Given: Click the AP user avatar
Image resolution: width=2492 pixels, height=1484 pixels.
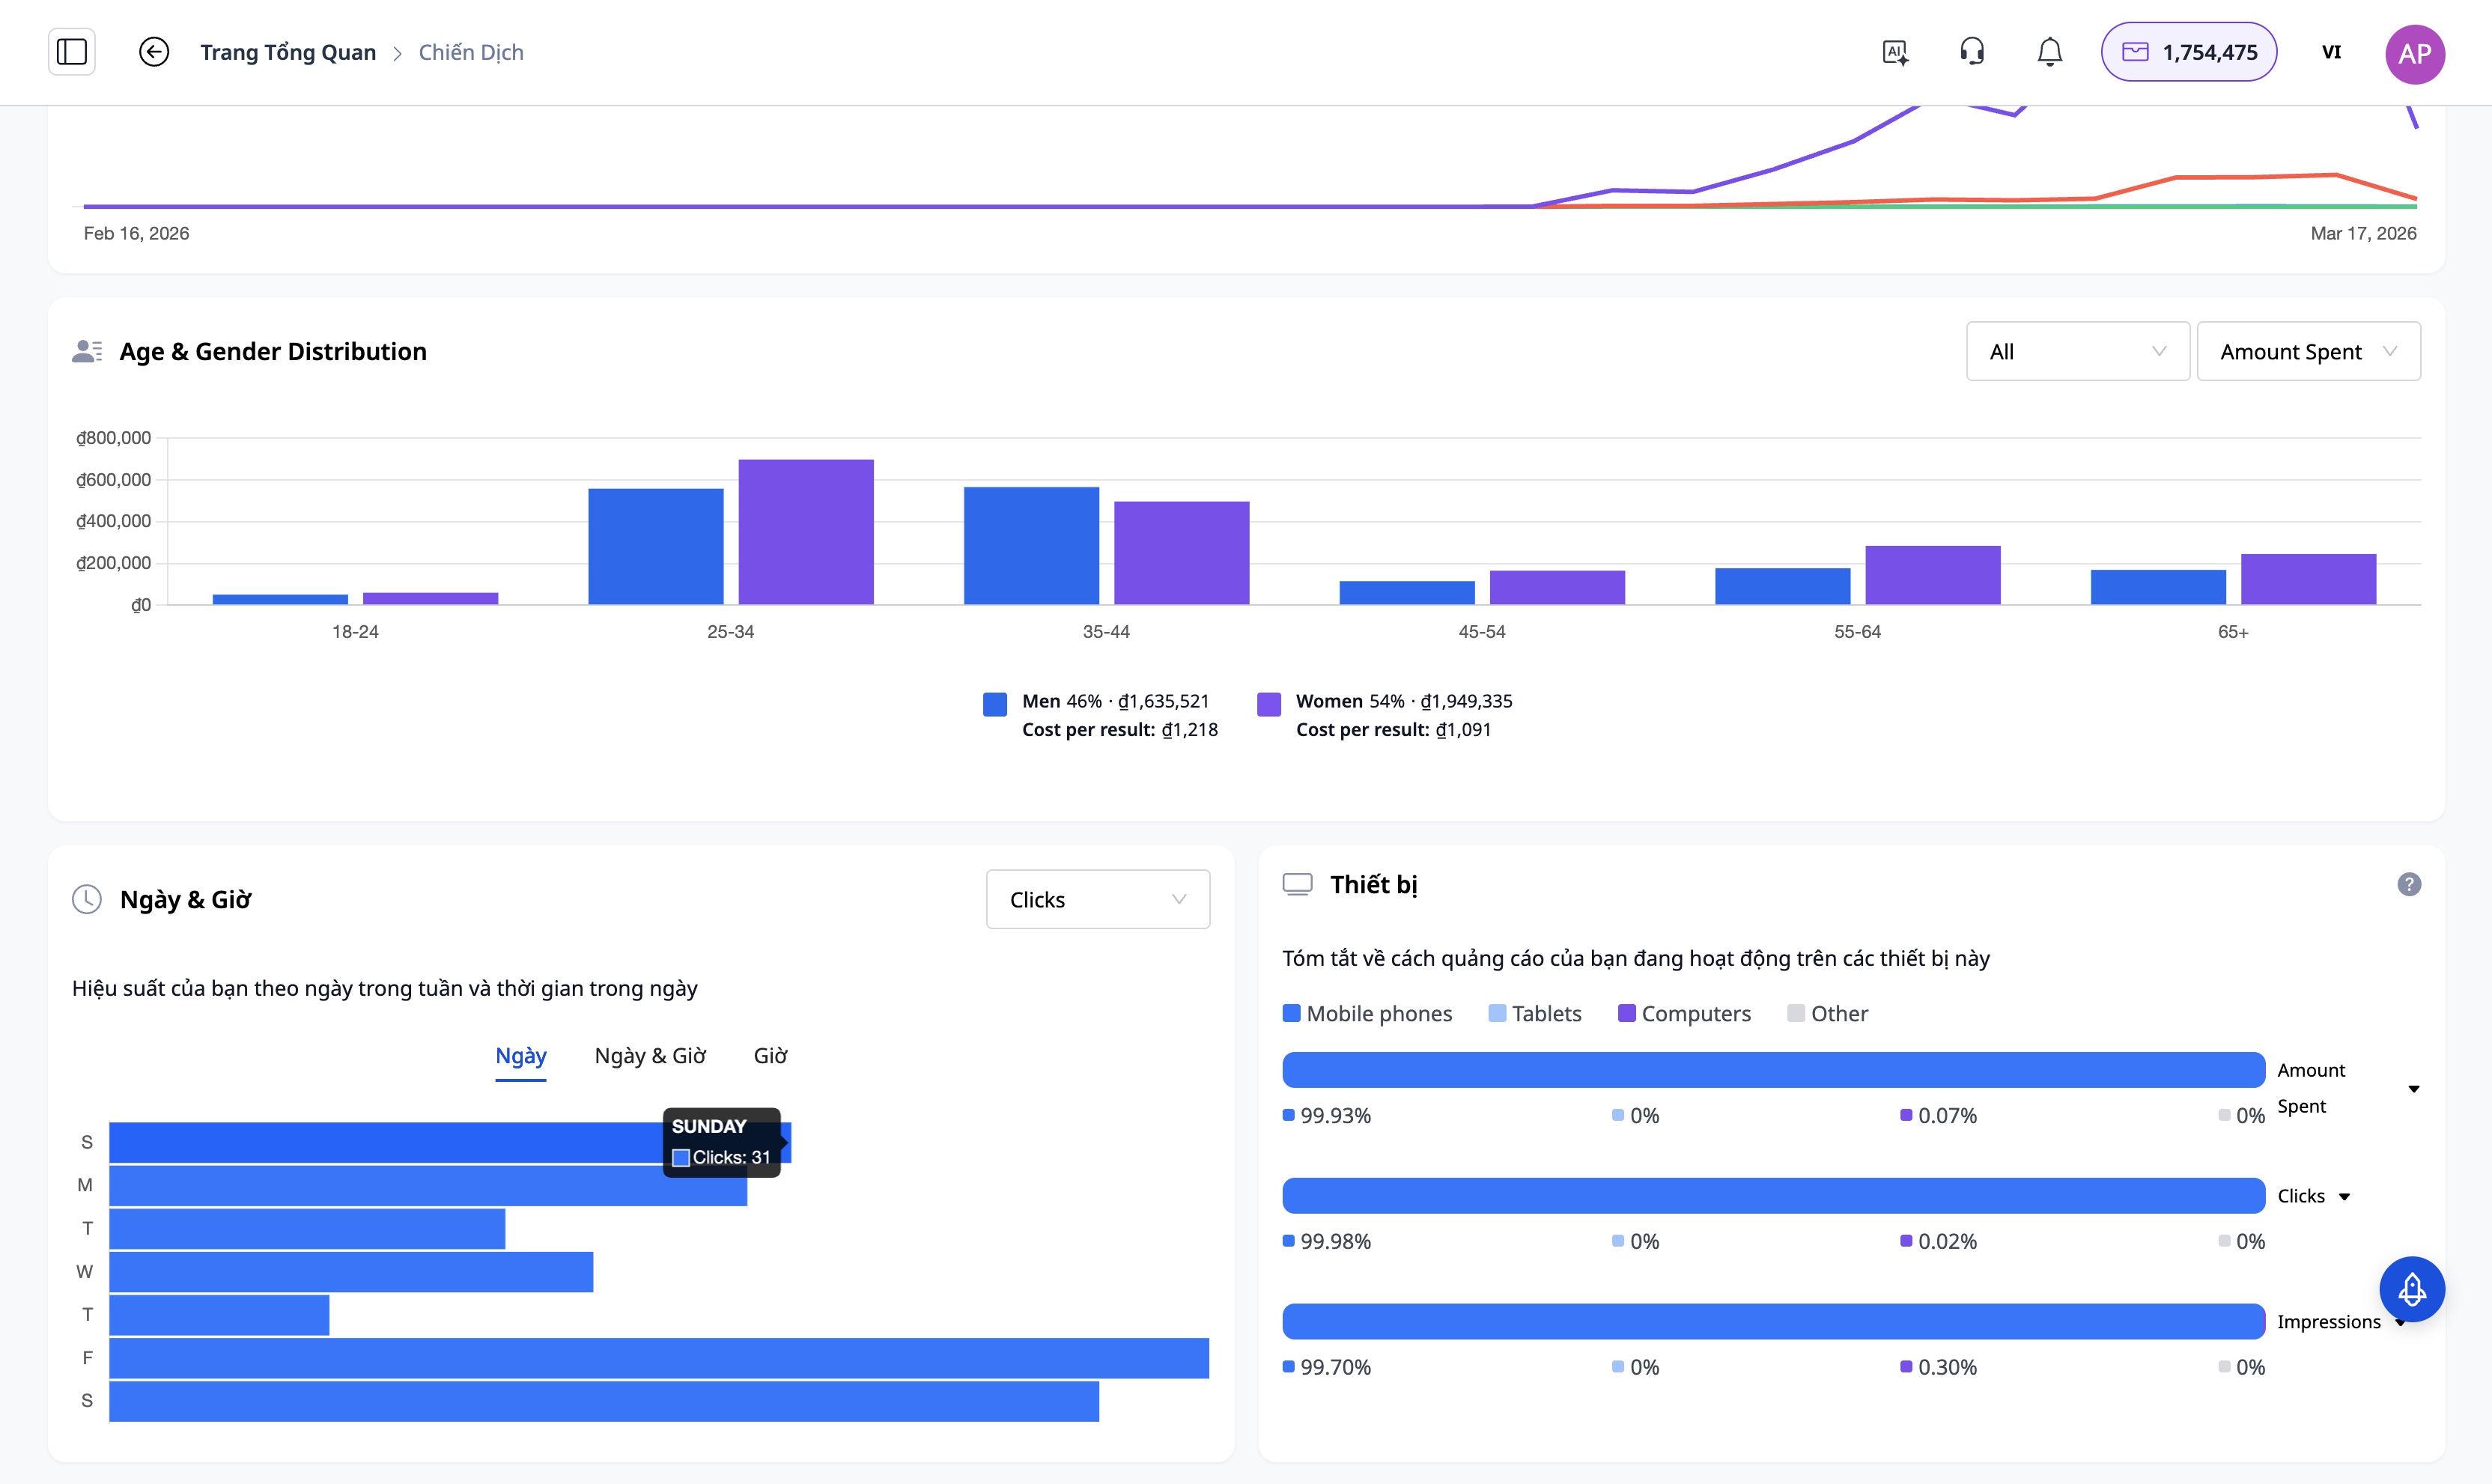Looking at the screenshot, I should 2414,54.
